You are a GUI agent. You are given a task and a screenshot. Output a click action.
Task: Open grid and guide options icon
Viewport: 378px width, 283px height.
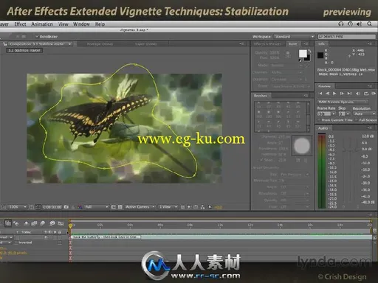[x=32, y=207]
